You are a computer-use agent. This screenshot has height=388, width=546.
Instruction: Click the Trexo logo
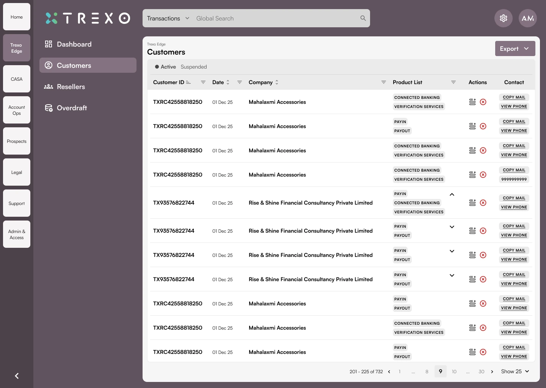[x=88, y=18]
